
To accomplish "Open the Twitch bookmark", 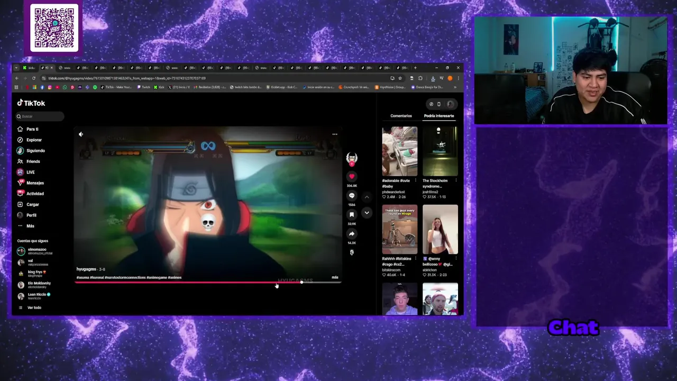I will [143, 87].
